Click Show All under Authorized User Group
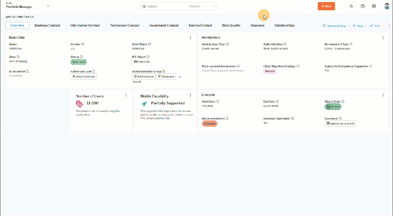The width and height of the screenshot is (393, 216). point(137,82)
